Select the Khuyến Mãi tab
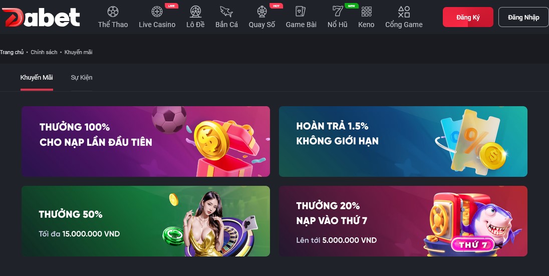The height and width of the screenshot is (276, 549). 37,78
